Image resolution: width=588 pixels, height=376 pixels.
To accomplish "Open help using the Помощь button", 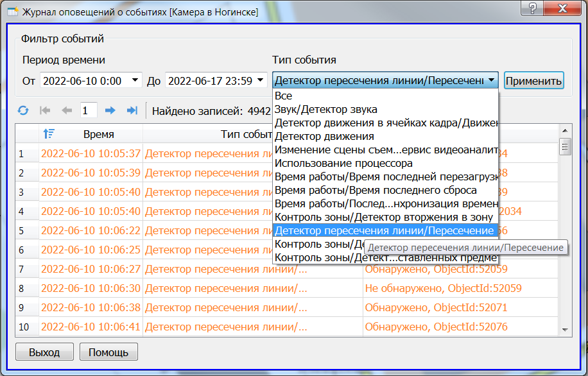I will pos(108,352).
